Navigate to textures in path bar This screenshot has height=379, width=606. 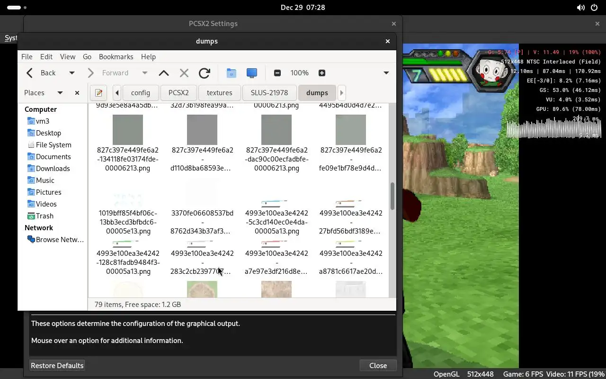220,93
